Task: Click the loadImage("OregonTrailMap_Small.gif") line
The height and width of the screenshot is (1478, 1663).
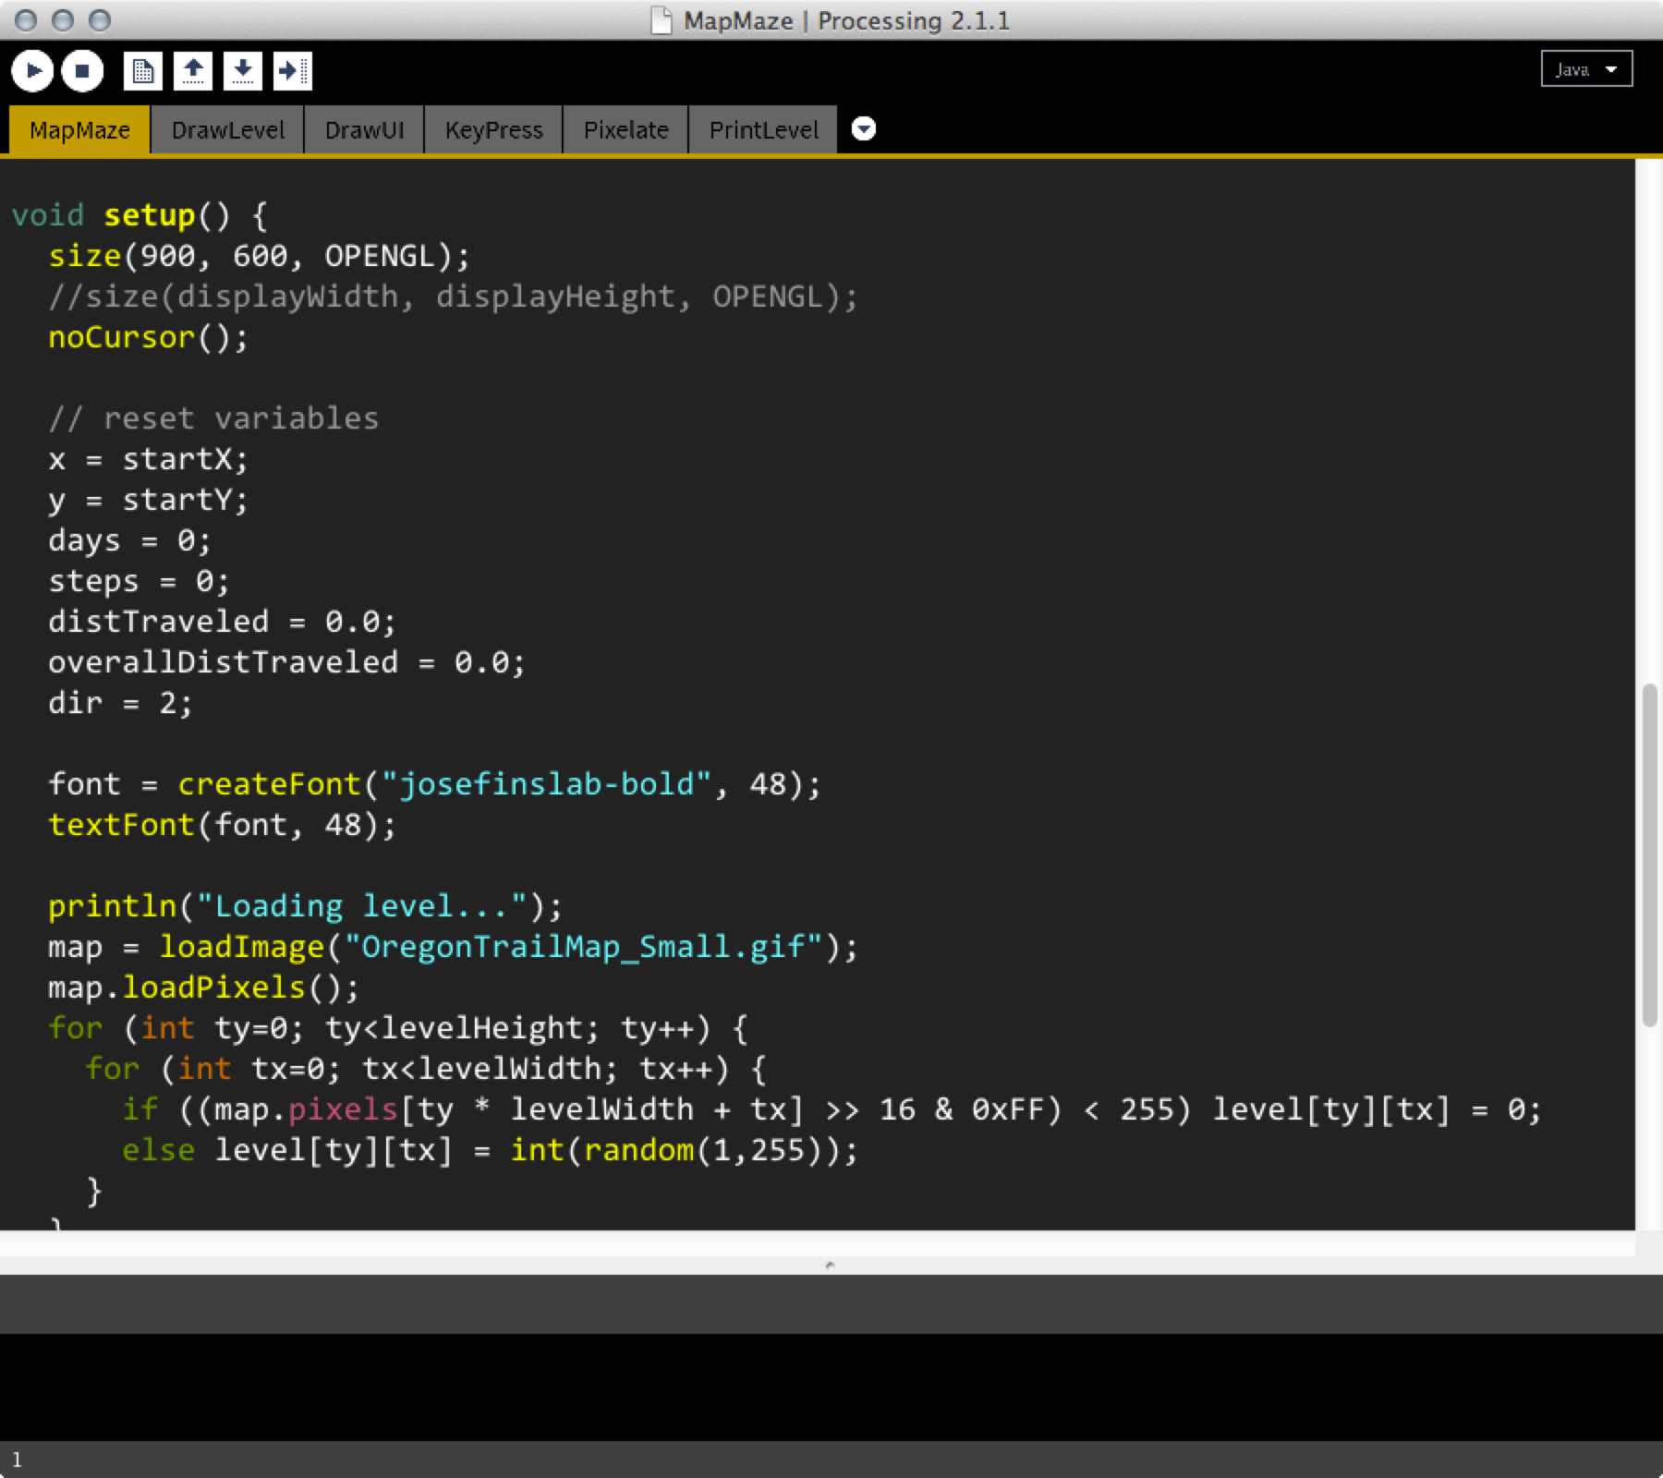Action: (x=453, y=947)
